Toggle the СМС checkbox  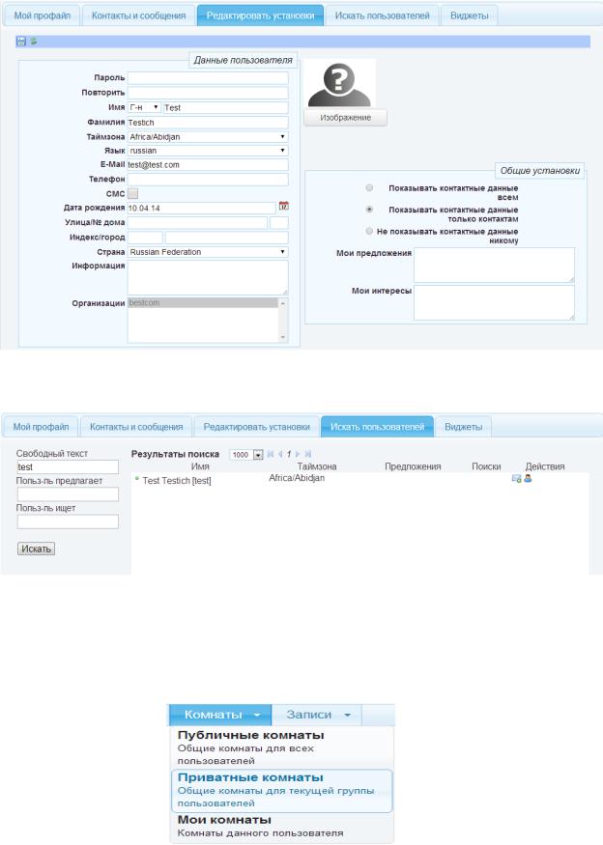tap(132, 193)
